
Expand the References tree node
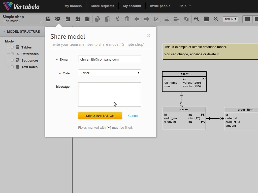point(12,54)
